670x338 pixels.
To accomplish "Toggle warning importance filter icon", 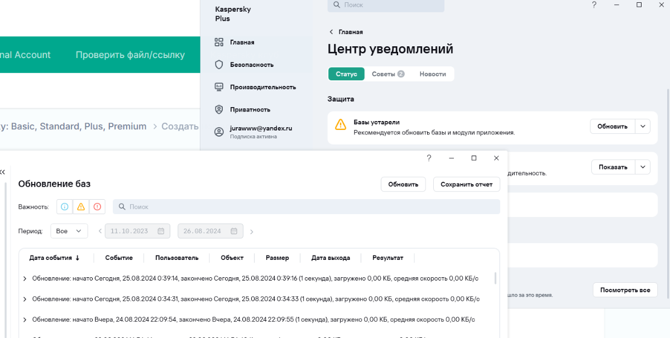I will pyautogui.click(x=81, y=207).
